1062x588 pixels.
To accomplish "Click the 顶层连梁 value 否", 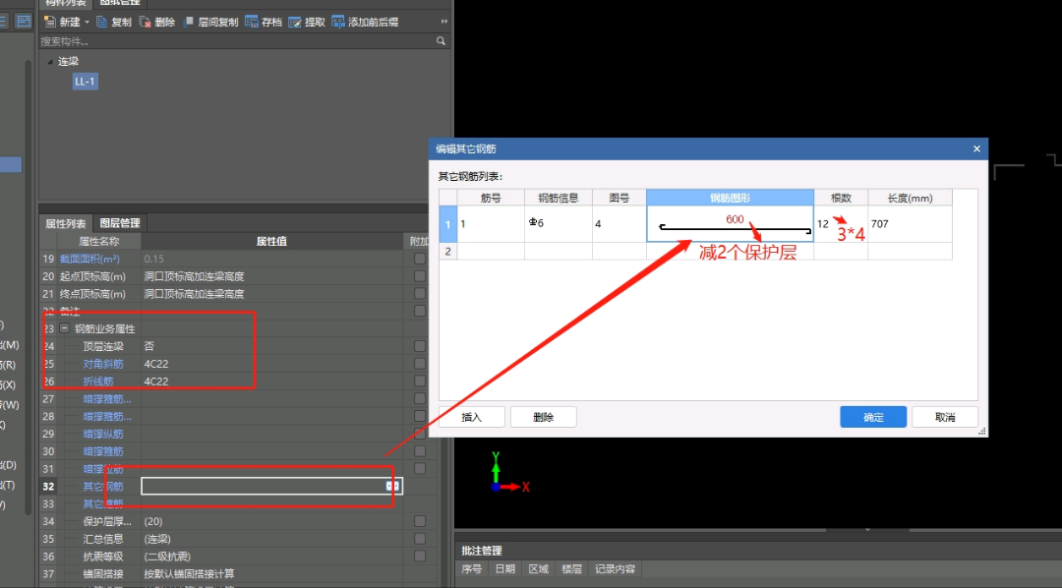I will click(x=271, y=346).
